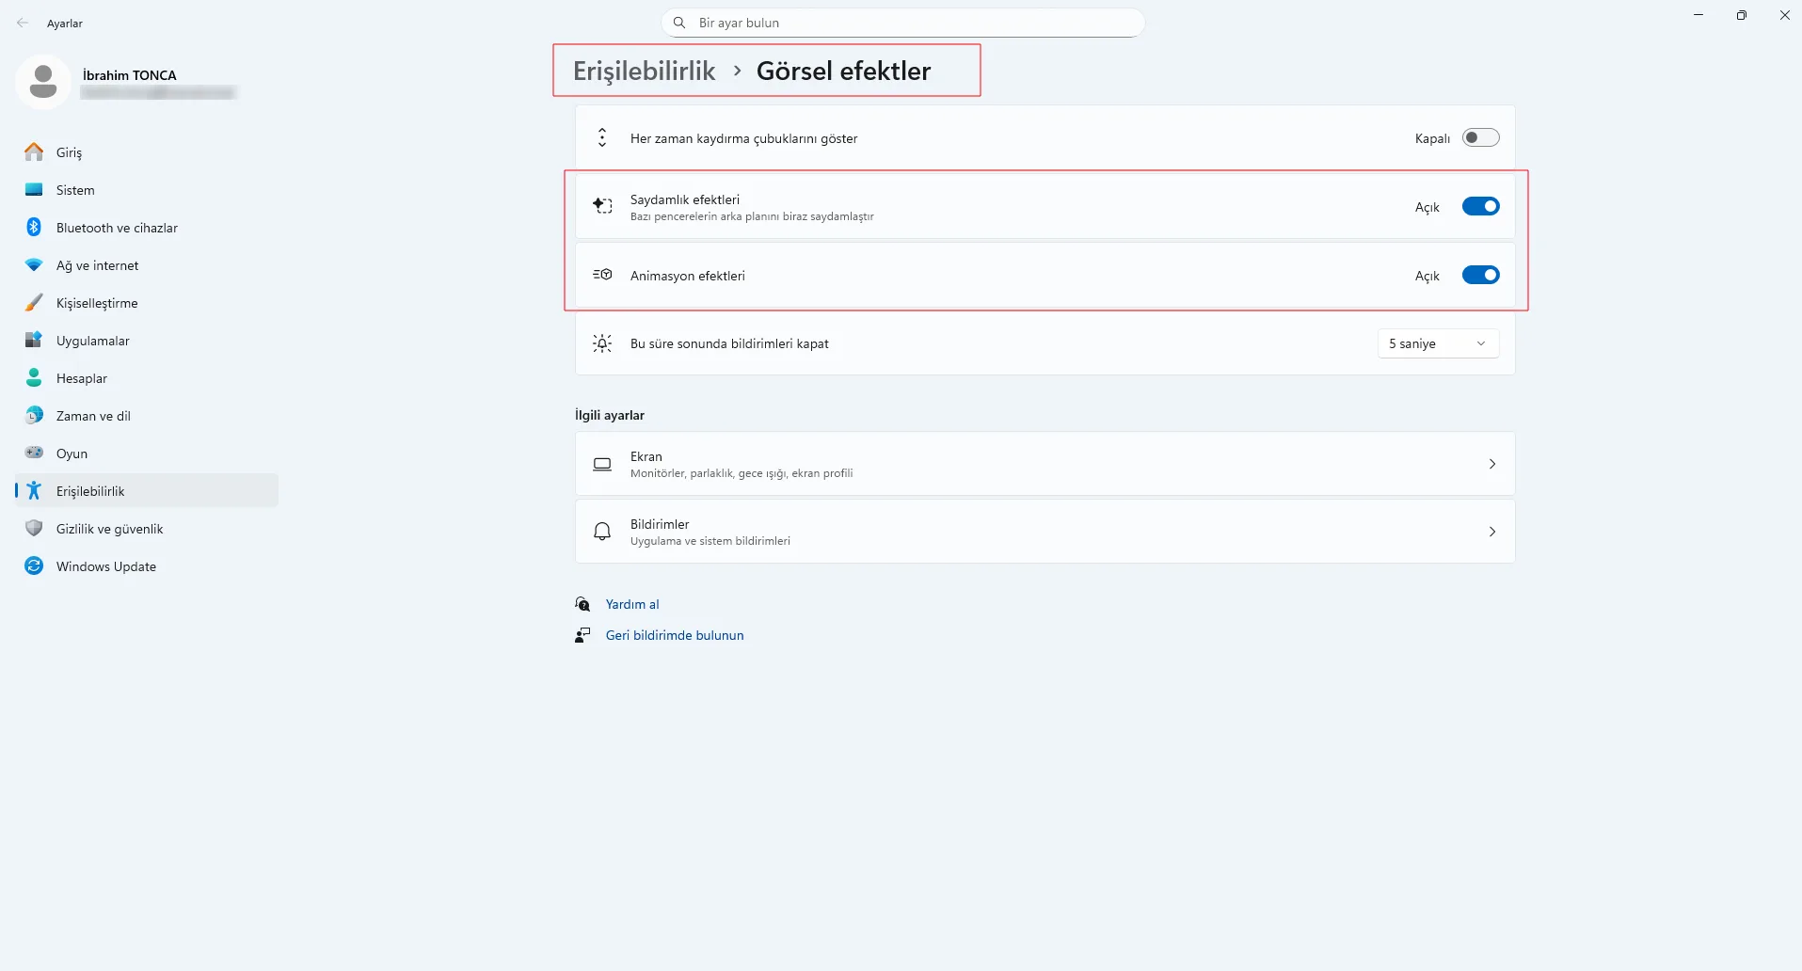This screenshot has height=971, width=1802.
Task: Go to Uygulamalar settings section
Action: pyautogui.click(x=92, y=341)
